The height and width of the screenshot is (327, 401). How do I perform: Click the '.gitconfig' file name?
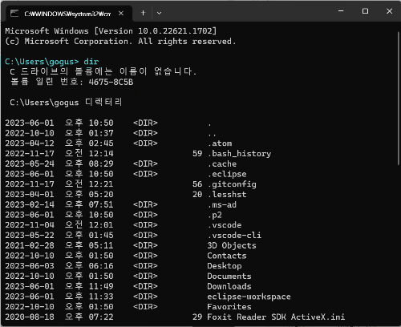click(232, 184)
